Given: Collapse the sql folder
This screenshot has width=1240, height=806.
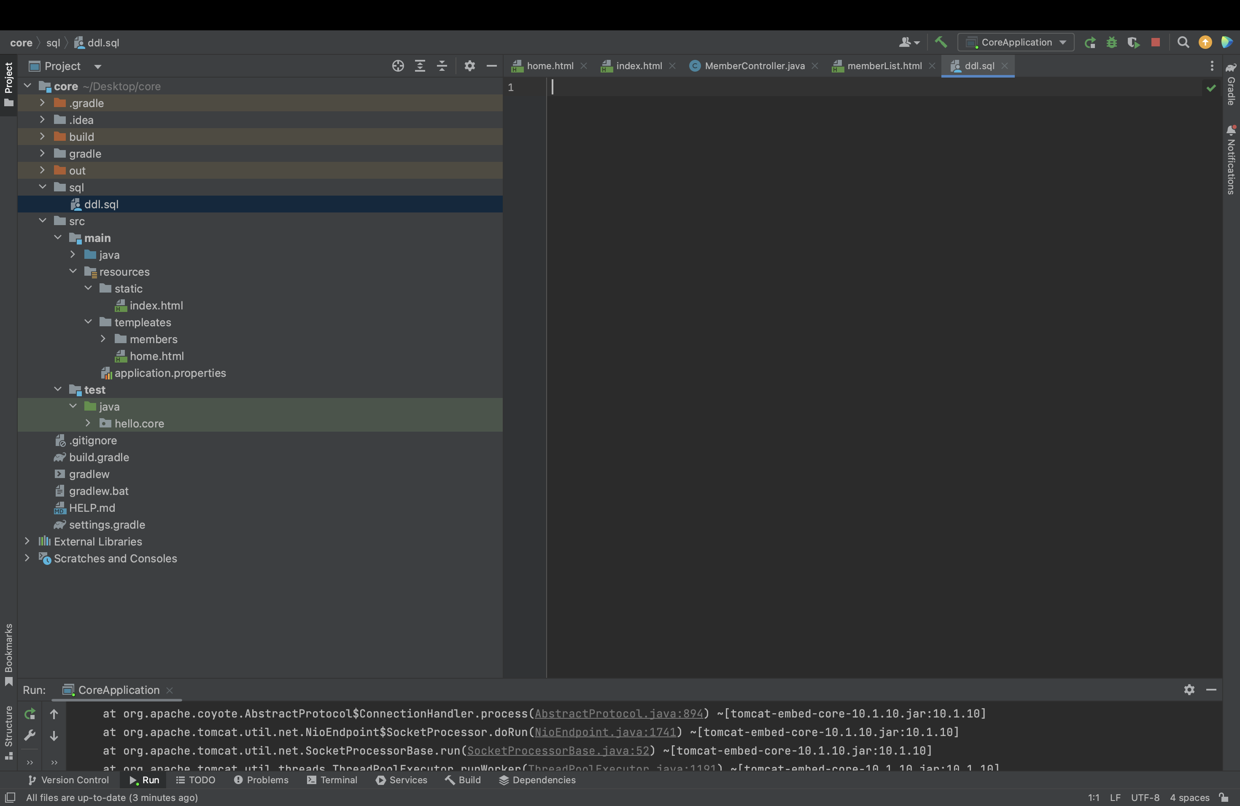Looking at the screenshot, I should point(42,188).
